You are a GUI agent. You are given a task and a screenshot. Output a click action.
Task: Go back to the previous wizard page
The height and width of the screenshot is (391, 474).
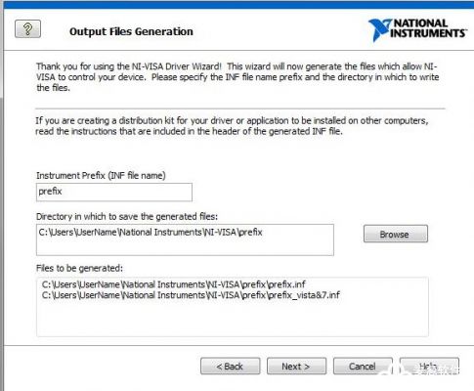click(231, 367)
